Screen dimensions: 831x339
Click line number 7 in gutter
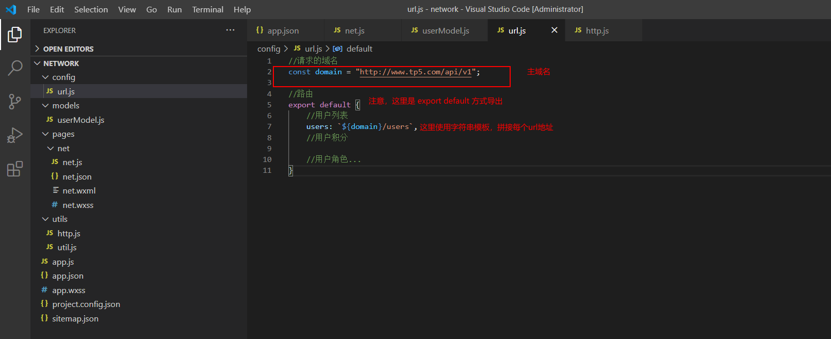click(x=269, y=127)
